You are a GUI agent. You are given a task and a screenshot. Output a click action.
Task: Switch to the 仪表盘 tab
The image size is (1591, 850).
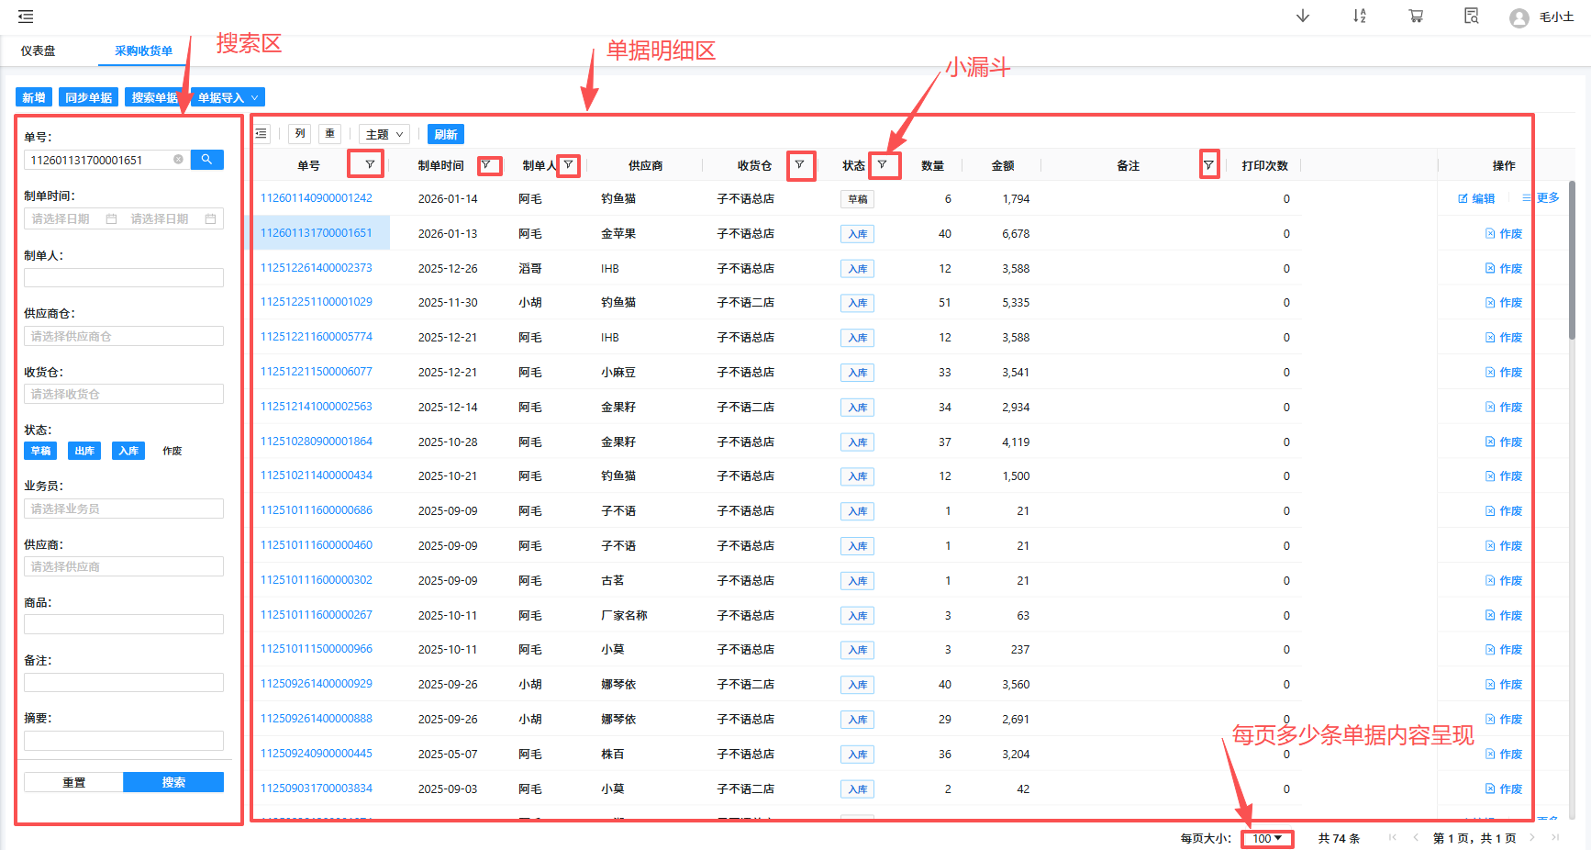pos(37,51)
